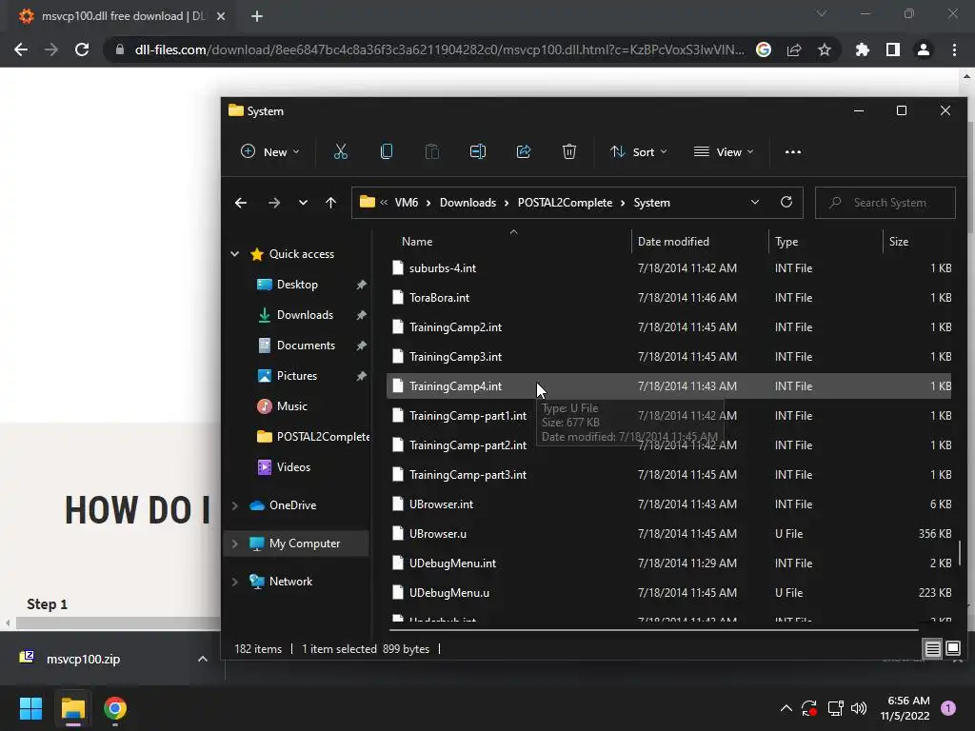Bookmark this page with star icon
This screenshot has height=731, width=975.
pyautogui.click(x=824, y=49)
